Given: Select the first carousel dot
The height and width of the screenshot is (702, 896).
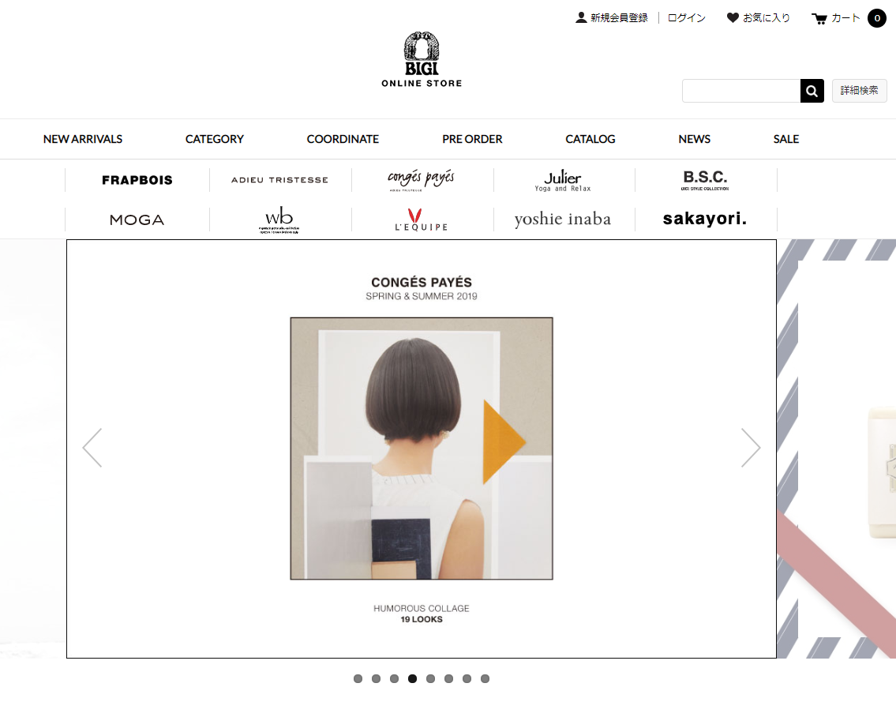Looking at the screenshot, I should (x=358, y=678).
